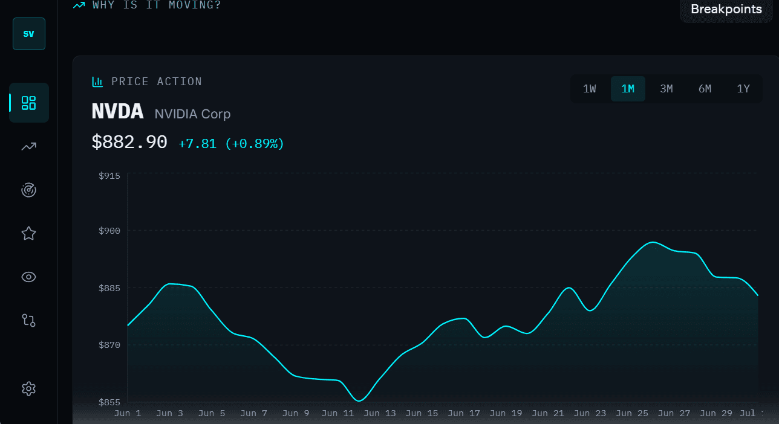
Task: Open settings gear icon in sidebar
Action: pos(28,388)
